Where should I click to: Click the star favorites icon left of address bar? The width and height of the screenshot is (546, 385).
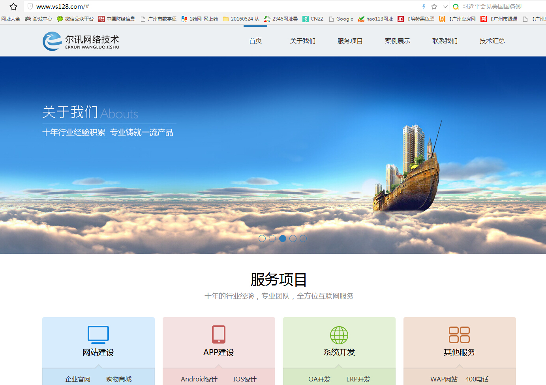(13, 7)
